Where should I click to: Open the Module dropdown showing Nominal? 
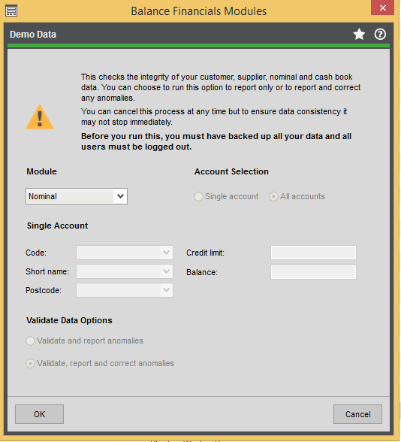pos(77,196)
